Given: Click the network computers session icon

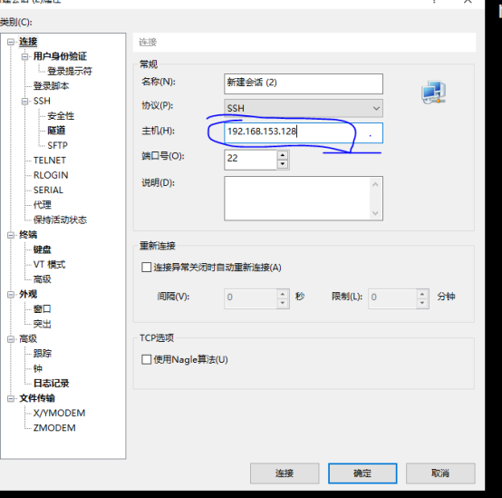Looking at the screenshot, I should tap(433, 92).
